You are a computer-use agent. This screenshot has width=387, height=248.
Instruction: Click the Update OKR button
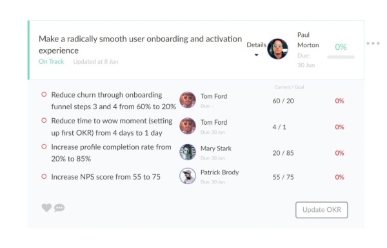pyautogui.click(x=322, y=210)
